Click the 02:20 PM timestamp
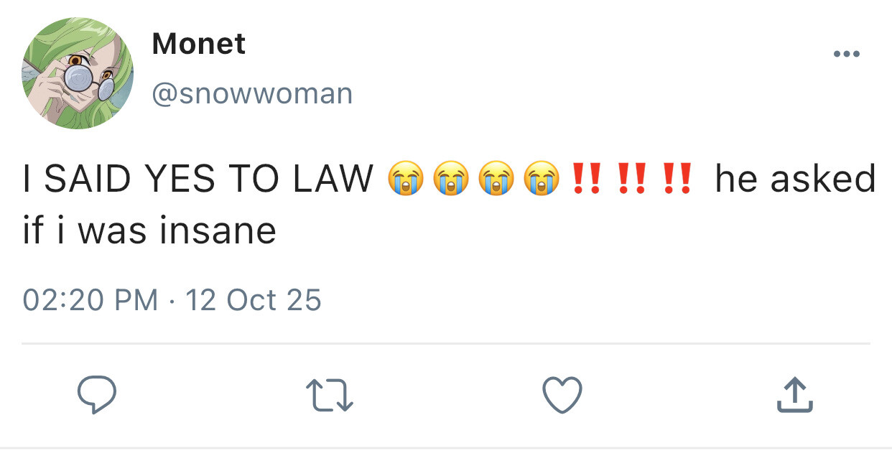The width and height of the screenshot is (892, 461). point(90,299)
